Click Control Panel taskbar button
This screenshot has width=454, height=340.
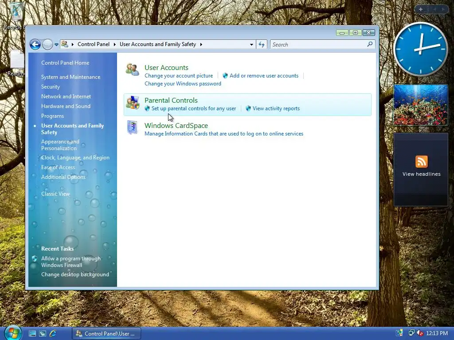coord(106,334)
